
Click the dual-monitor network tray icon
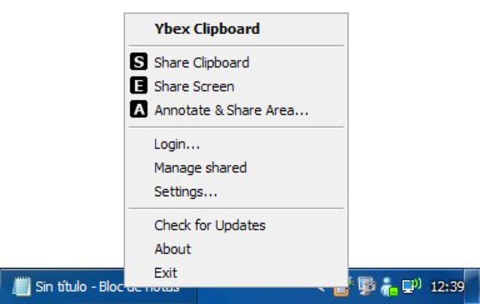pyautogui.click(x=366, y=286)
